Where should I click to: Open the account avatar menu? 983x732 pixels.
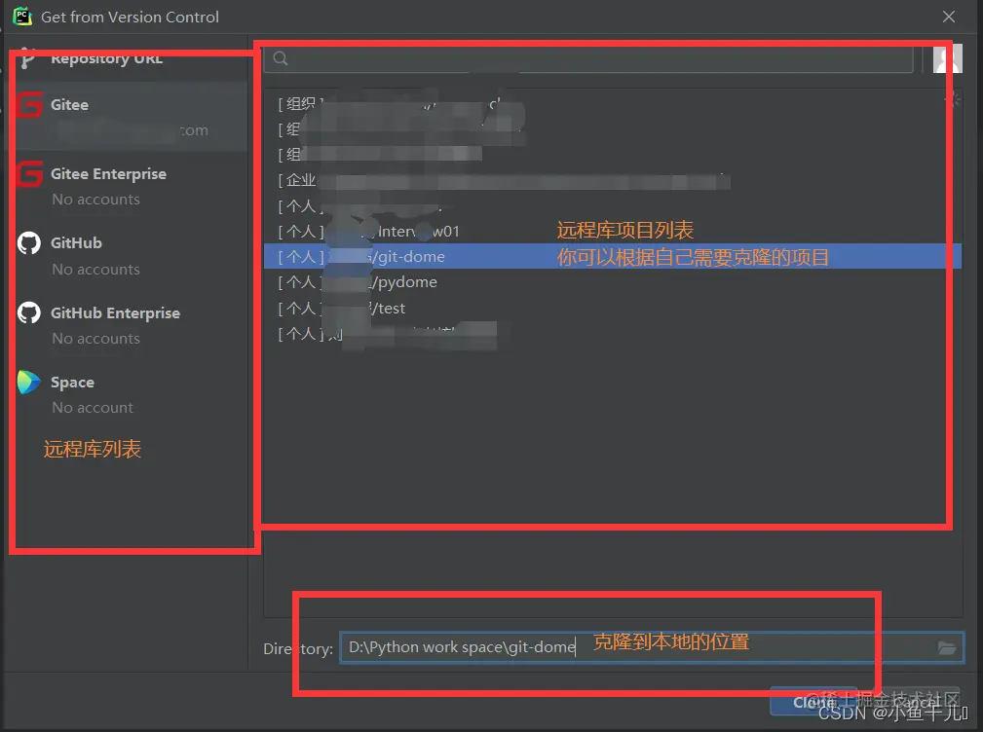[947, 58]
